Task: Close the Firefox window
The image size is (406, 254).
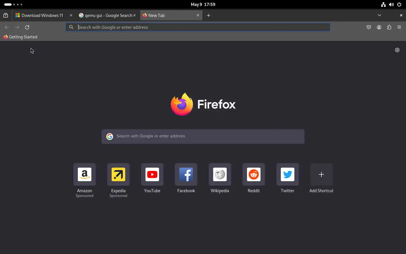Action: [401, 15]
